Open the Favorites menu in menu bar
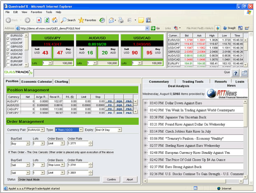This screenshot has width=256, height=193. 36,12
